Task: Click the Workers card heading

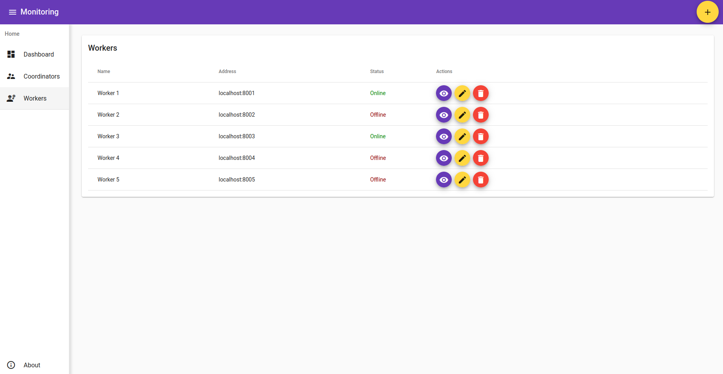Action: pos(103,48)
